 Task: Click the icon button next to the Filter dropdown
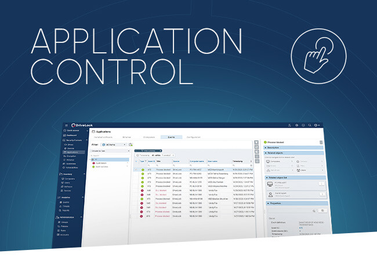coord(130,144)
